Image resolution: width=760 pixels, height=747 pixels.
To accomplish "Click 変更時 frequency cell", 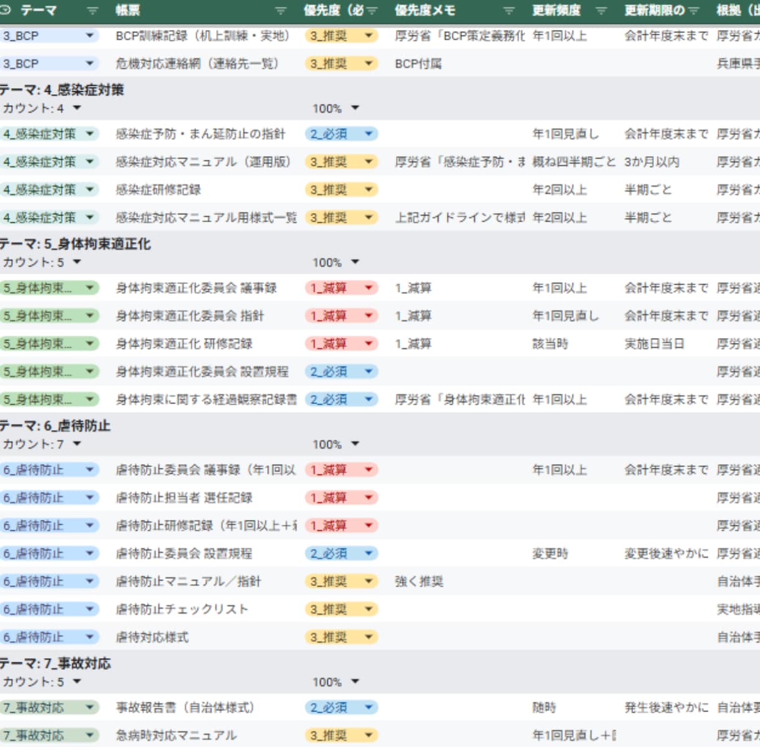I will [550, 553].
